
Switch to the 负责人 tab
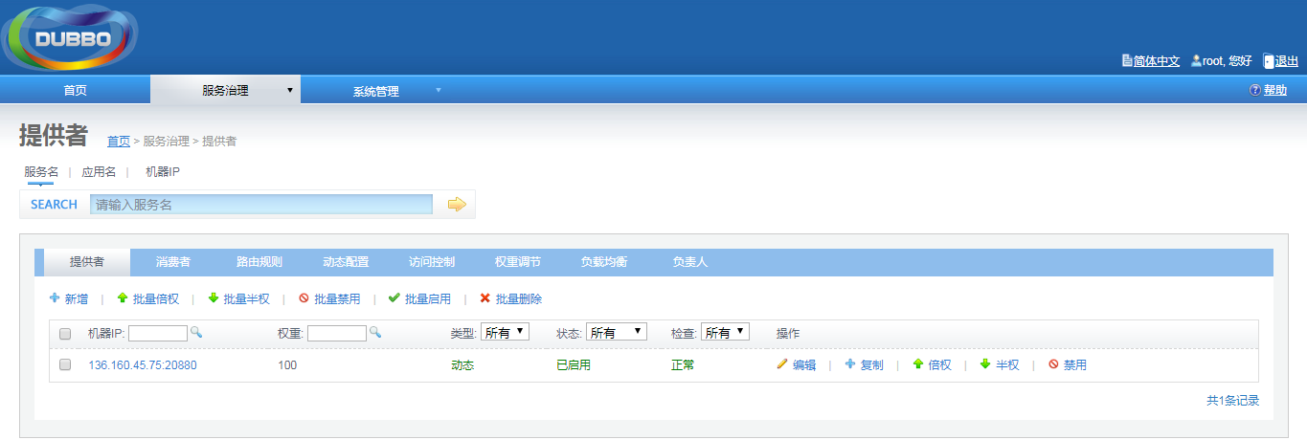(690, 262)
